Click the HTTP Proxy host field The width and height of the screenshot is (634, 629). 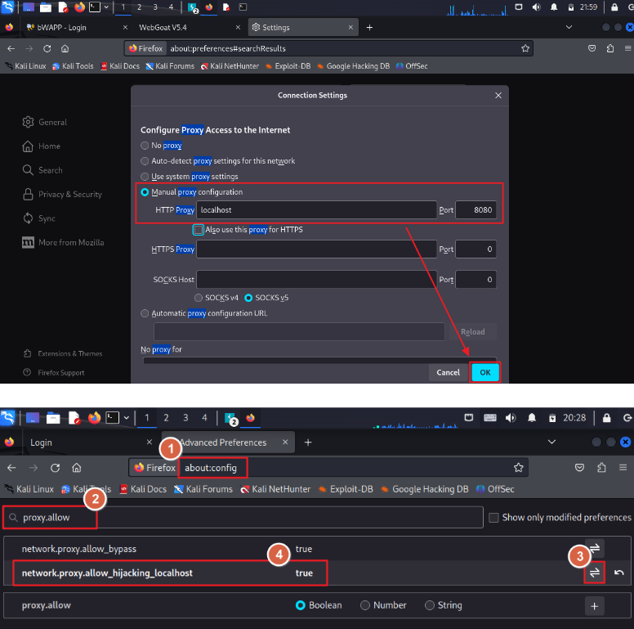[316, 210]
